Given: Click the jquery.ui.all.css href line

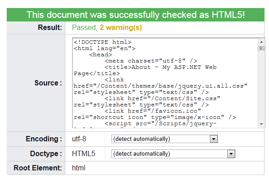Looking at the screenshot, I should (x=160, y=86).
